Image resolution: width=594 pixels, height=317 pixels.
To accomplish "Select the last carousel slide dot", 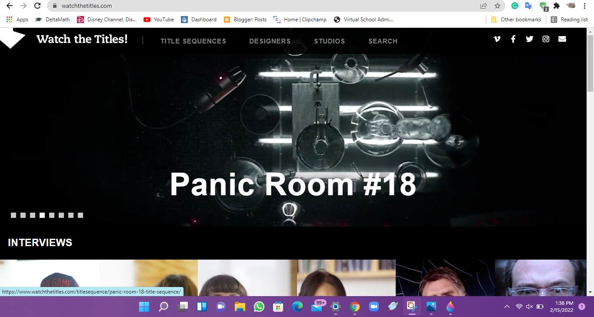I will pos(80,215).
